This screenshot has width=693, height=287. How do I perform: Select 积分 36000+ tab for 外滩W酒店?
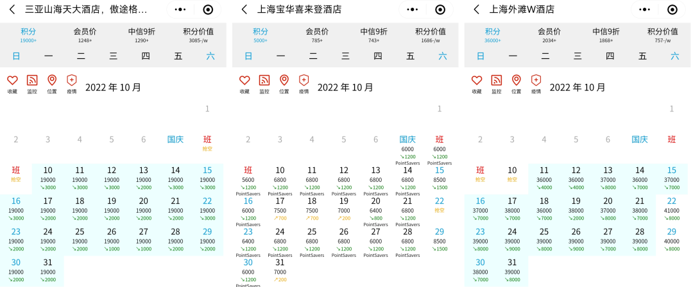[492, 35]
